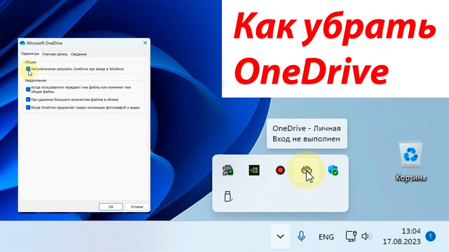Viewport: 449px width, 252px height.
Task: Click the OK button in OneDrive dialog
Action: 111,207
